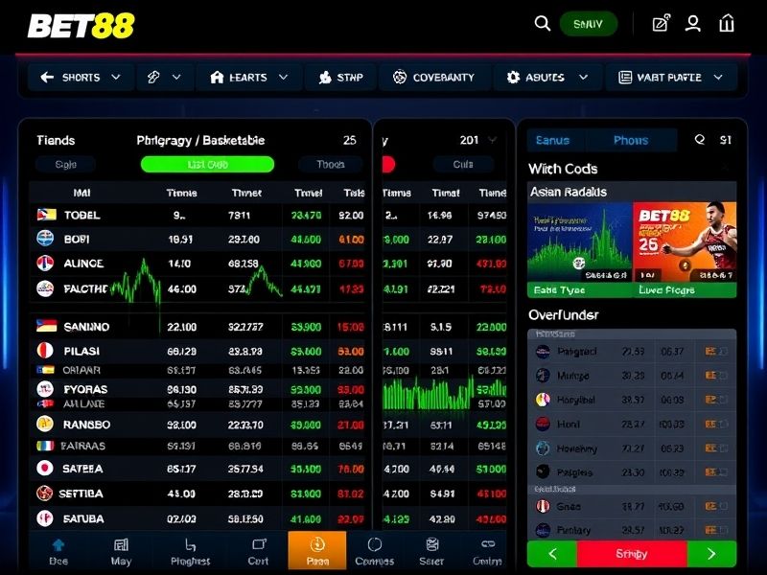Click the PILASI team icon
767x575 pixels.
pyautogui.click(x=45, y=351)
